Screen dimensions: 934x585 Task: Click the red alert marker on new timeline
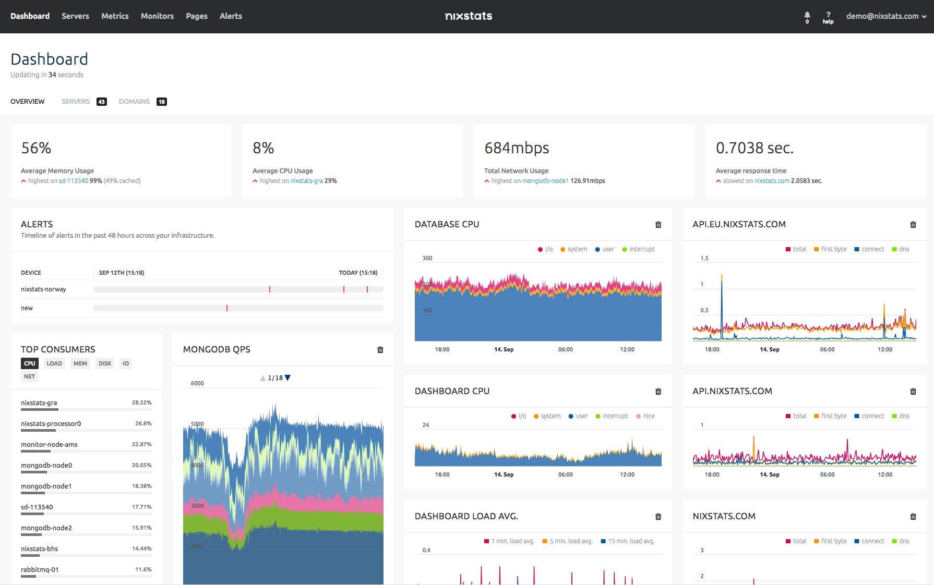coord(227,308)
